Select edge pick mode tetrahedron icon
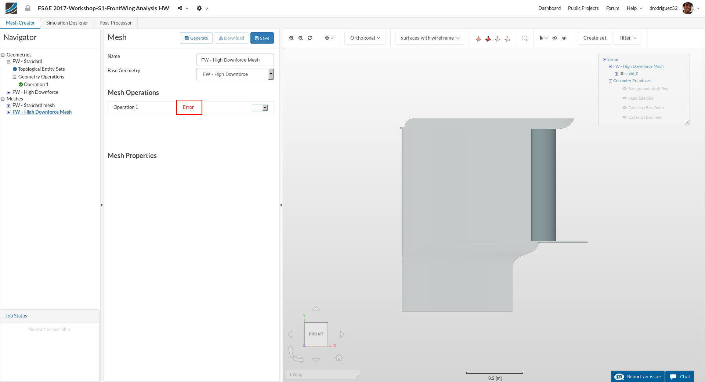The height and width of the screenshot is (382, 705). pos(498,38)
